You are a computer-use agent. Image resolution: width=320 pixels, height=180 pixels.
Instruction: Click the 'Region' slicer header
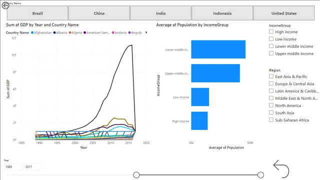pyautogui.click(x=274, y=70)
